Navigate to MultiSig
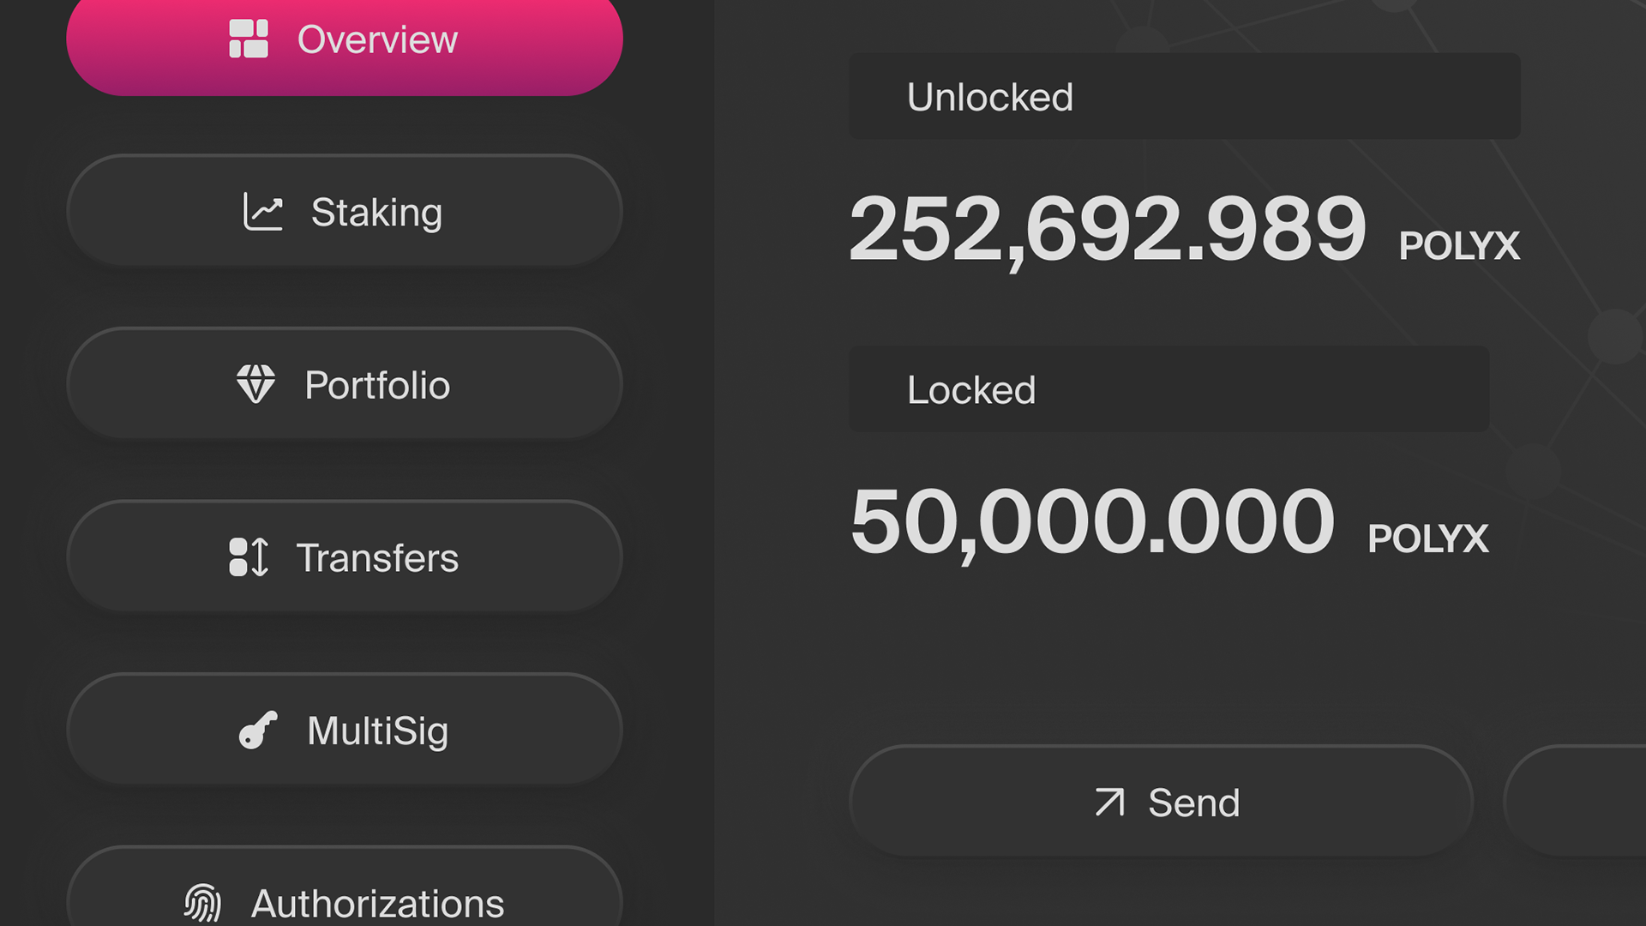The height and width of the screenshot is (926, 1646). [345, 730]
